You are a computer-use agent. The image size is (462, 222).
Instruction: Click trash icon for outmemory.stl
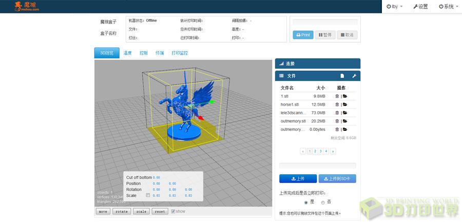pos(337,121)
